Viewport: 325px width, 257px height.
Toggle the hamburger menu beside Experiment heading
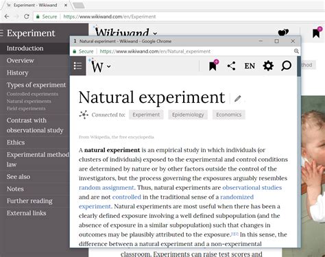point(1,33)
